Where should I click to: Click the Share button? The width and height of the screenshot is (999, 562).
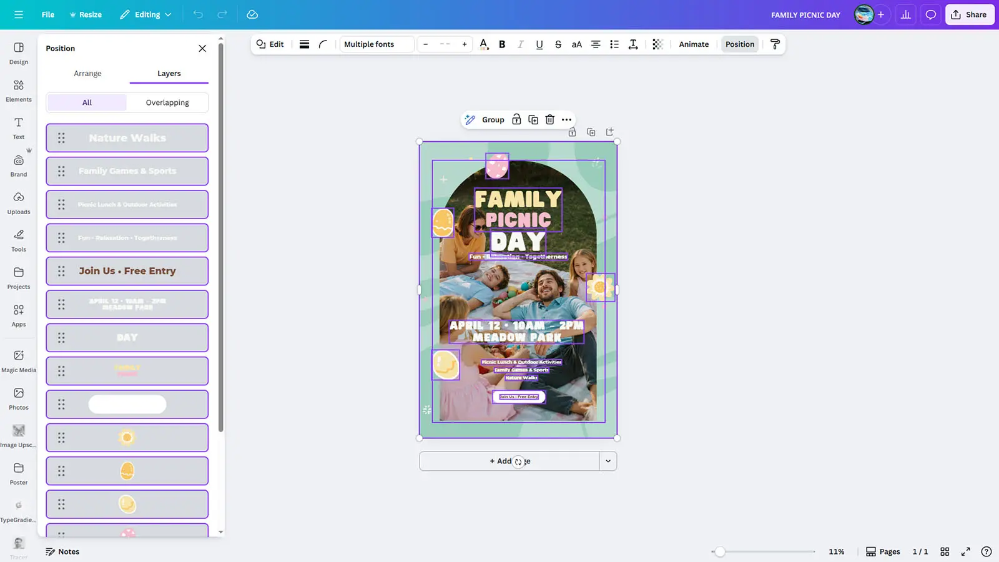(969, 14)
